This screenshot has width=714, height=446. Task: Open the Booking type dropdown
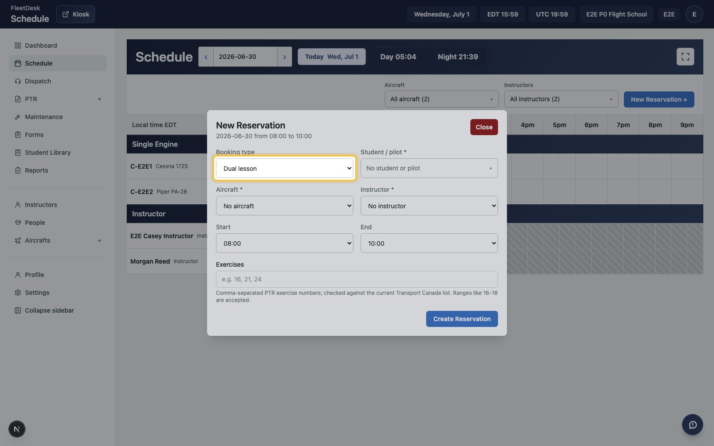[x=285, y=168]
